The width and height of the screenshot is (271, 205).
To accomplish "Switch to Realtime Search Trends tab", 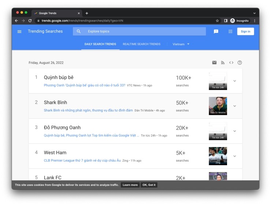I will [x=142, y=44].
